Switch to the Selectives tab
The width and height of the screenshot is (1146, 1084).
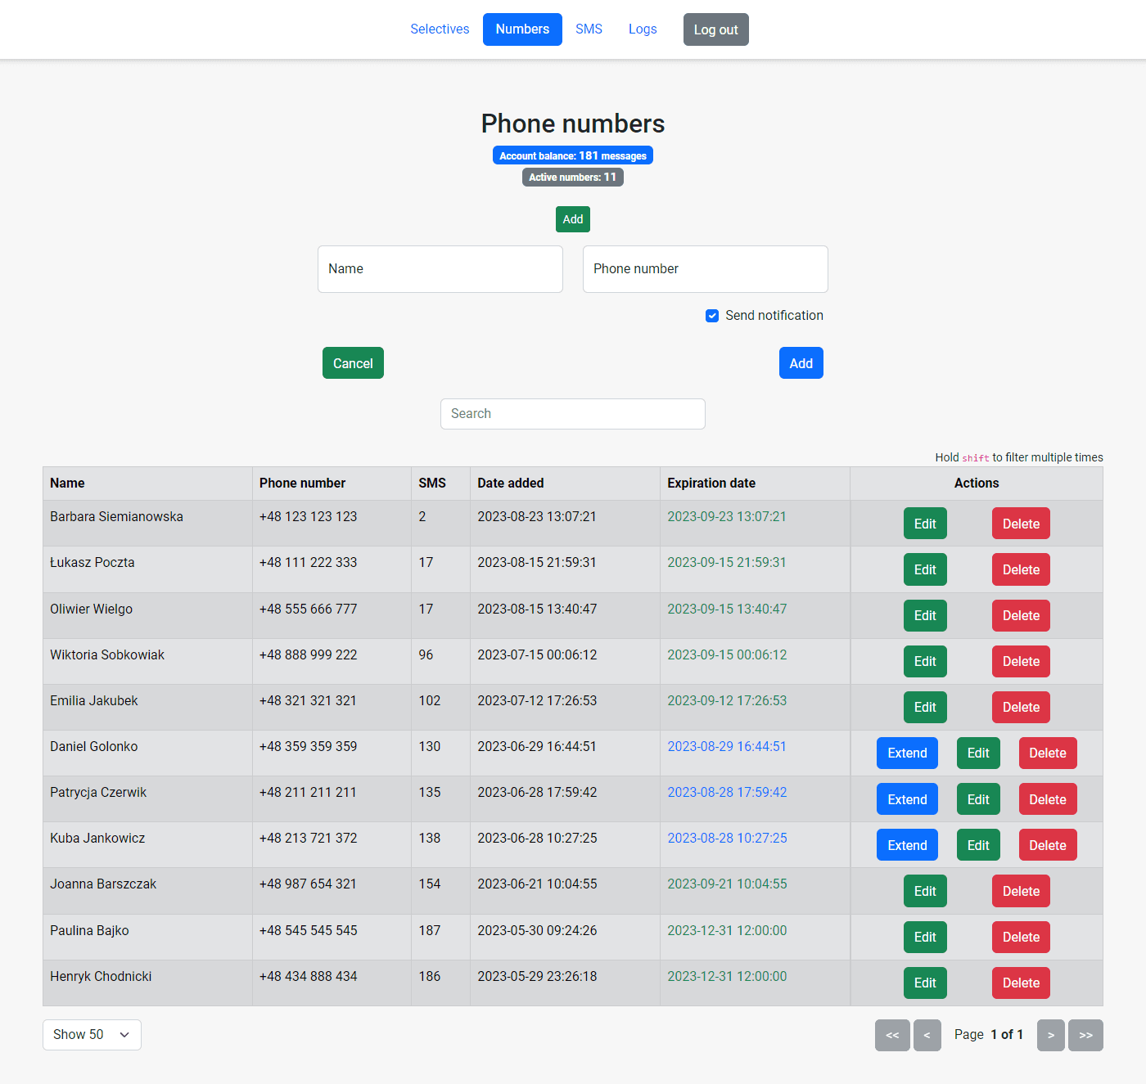(440, 29)
